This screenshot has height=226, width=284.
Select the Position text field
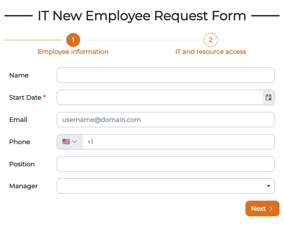point(166,164)
